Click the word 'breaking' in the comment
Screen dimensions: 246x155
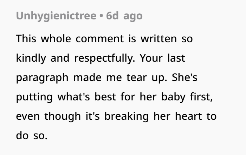click(127, 117)
